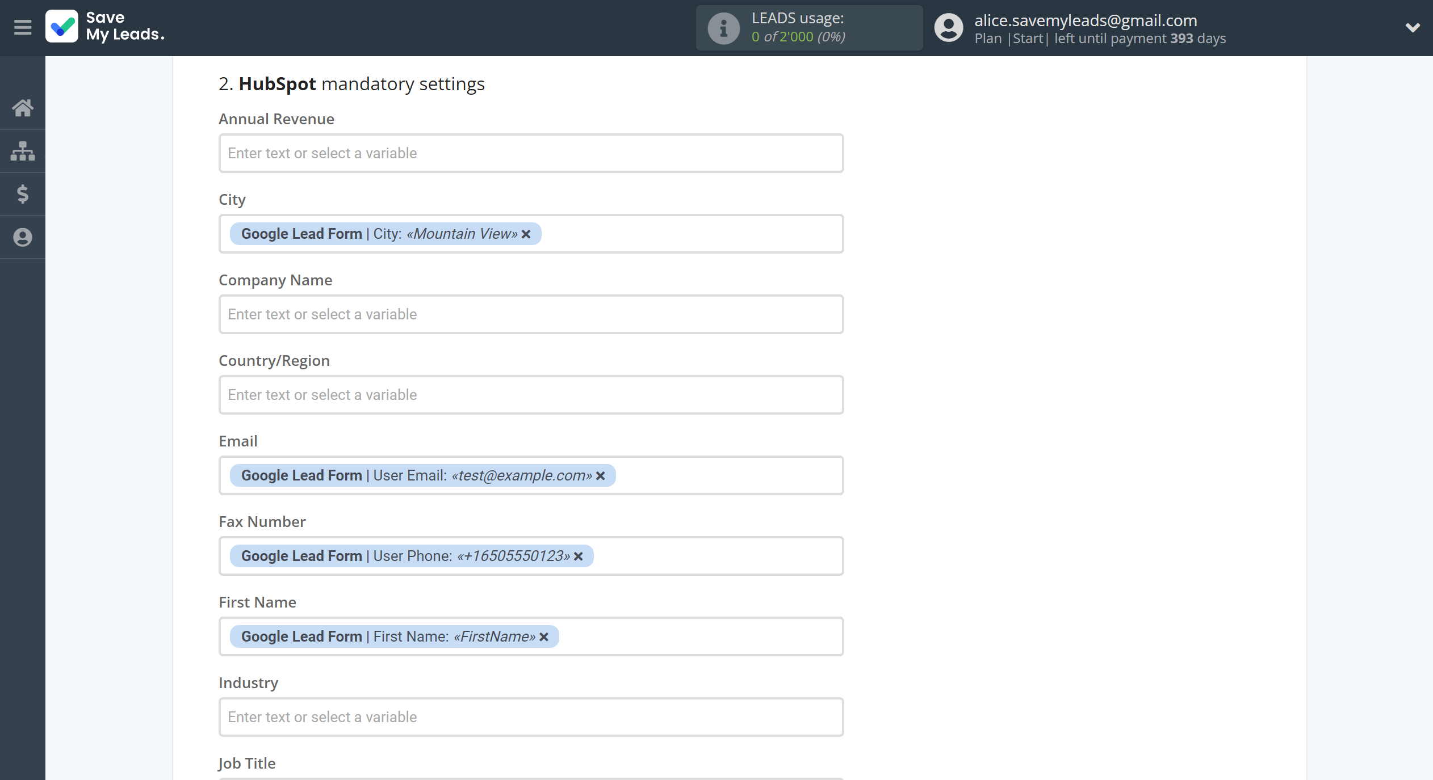Click the Save My Leads brand name

(125, 26)
